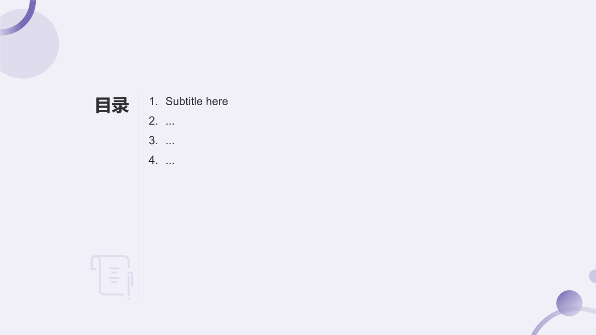Select the curved arc shape at bottom right
This screenshot has height=335, width=596.
(x=564, y=321)
